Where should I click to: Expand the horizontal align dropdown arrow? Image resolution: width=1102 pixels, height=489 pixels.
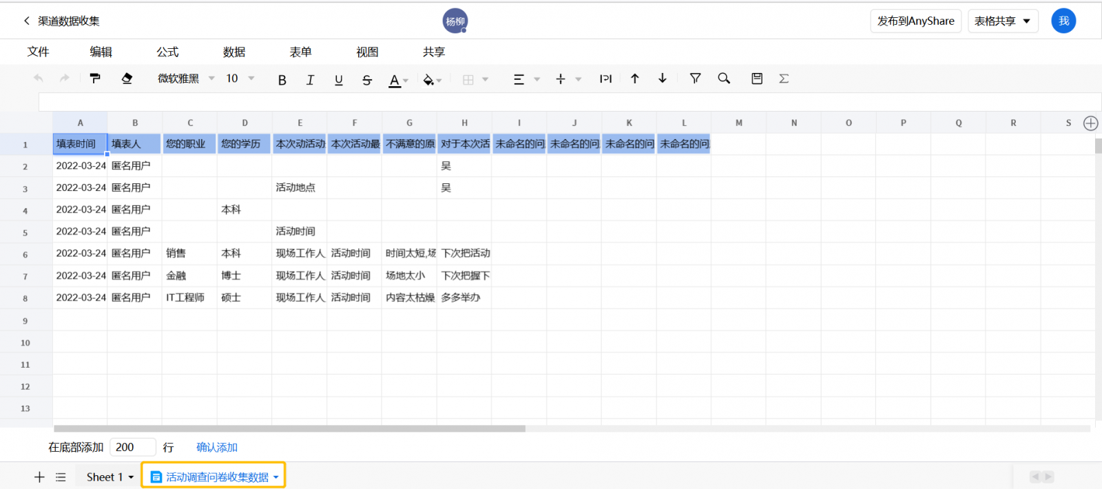pyautogui.click(x=537, y=79)
